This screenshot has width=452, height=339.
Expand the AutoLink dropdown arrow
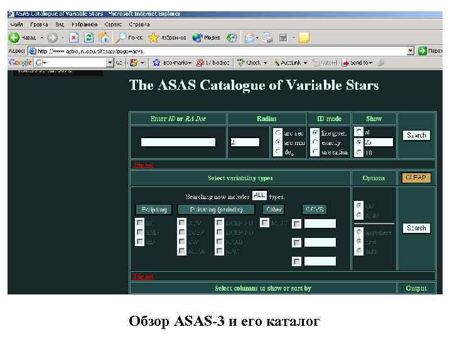coord(305,63)
